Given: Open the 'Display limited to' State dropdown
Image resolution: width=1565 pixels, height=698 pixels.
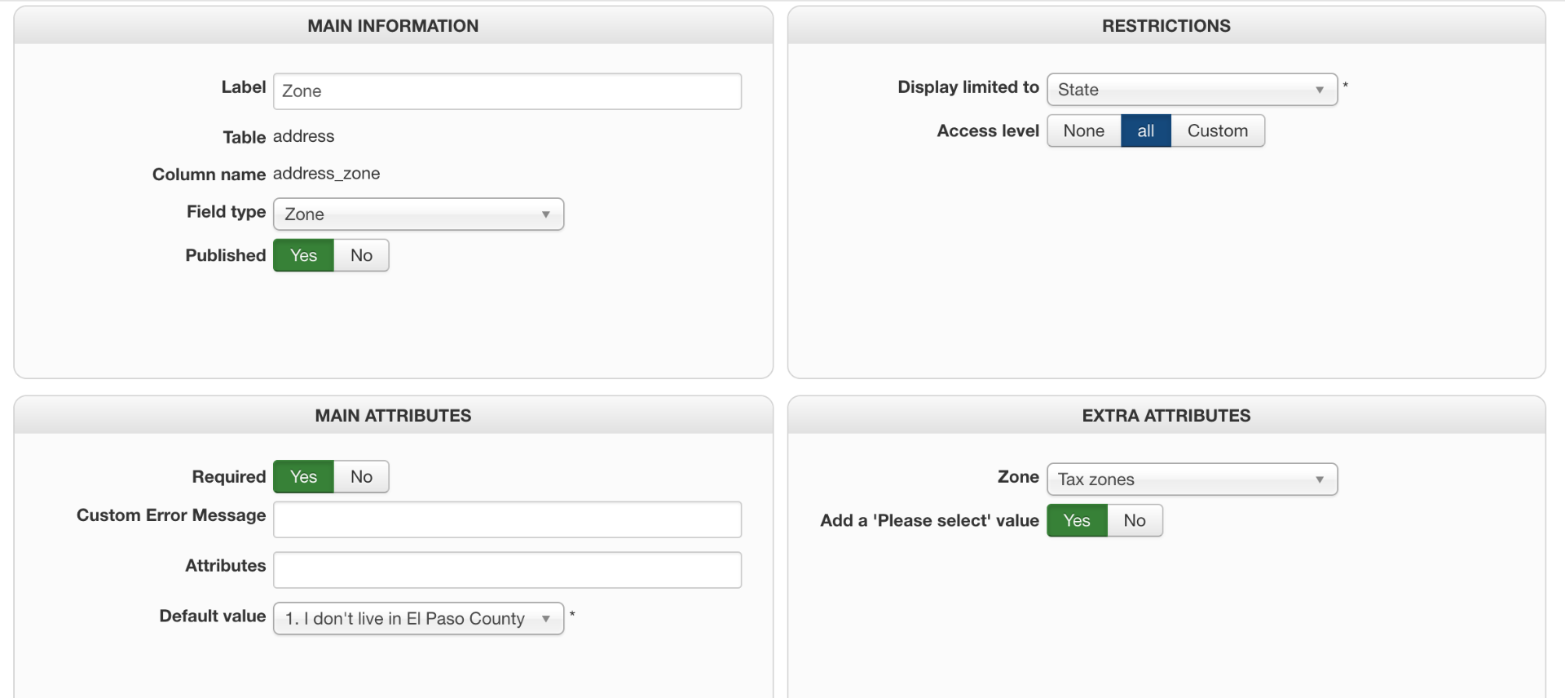Looking at the screenshot, I should pyautogui.click(x=1192, y=90).
